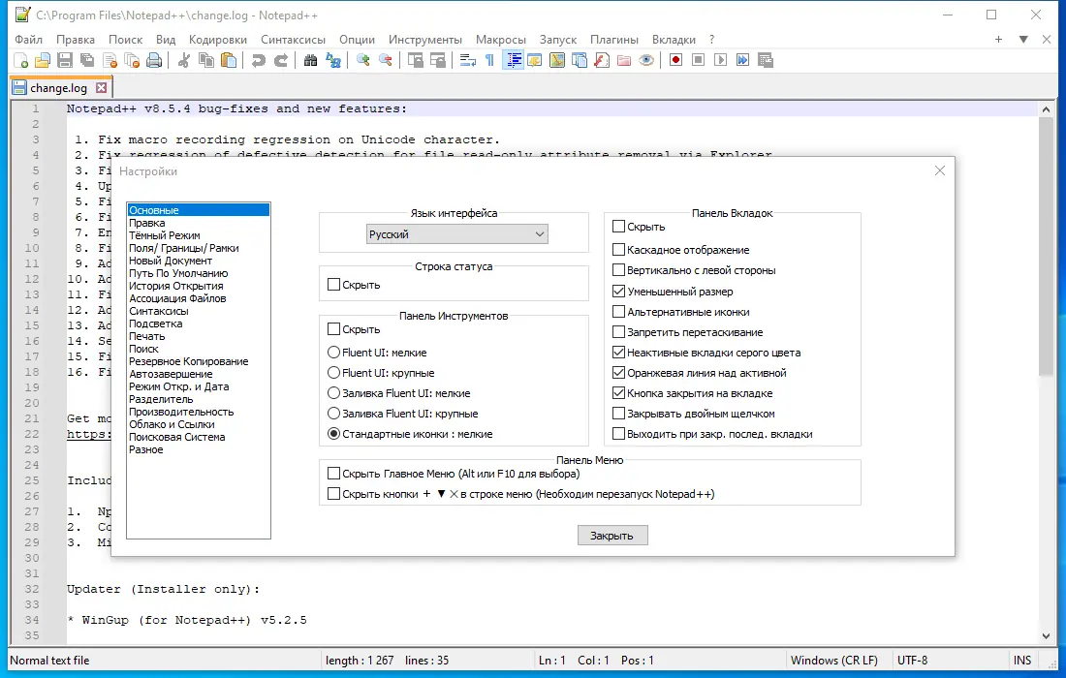
Task: Click the Playback macro icon
Action: click(721, 60)
